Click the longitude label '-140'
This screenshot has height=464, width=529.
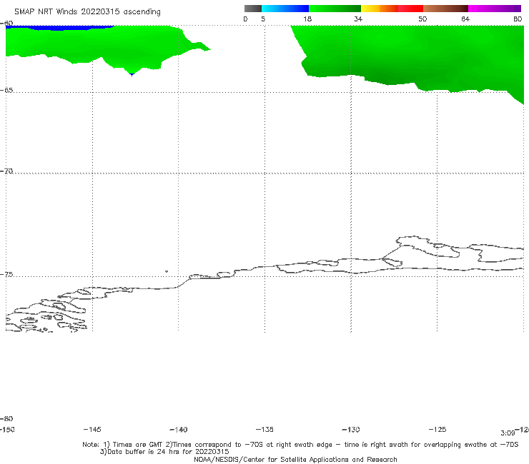tap(179, 430)
